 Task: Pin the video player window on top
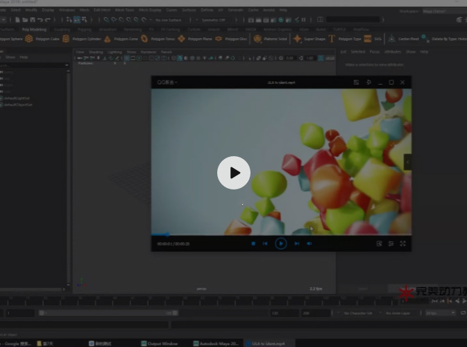coord(368,82)
